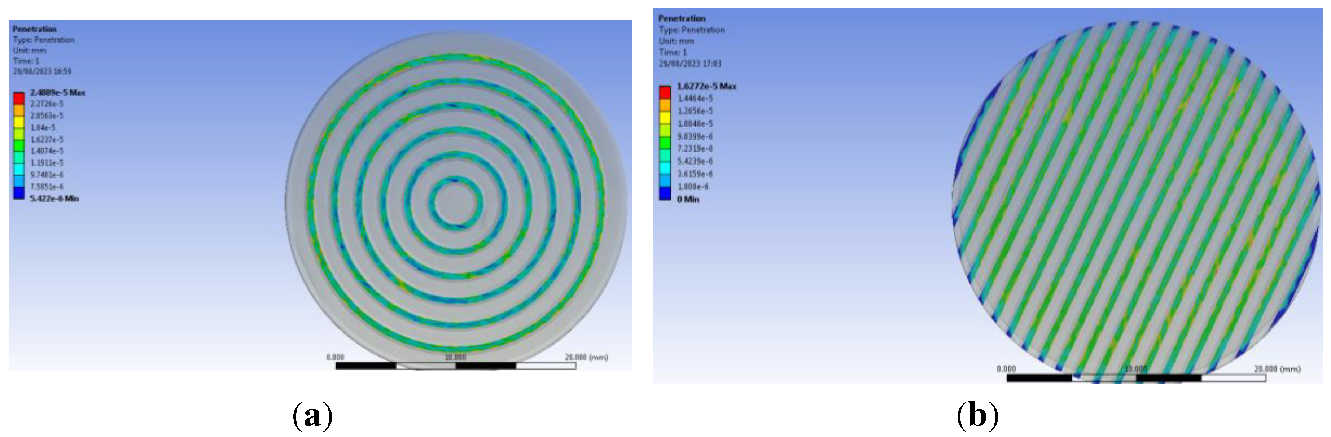This screenshot has height=437, width=1331.
Task: Click green legend swatch beside 7.2319e-6
Action: coord(665,143)
